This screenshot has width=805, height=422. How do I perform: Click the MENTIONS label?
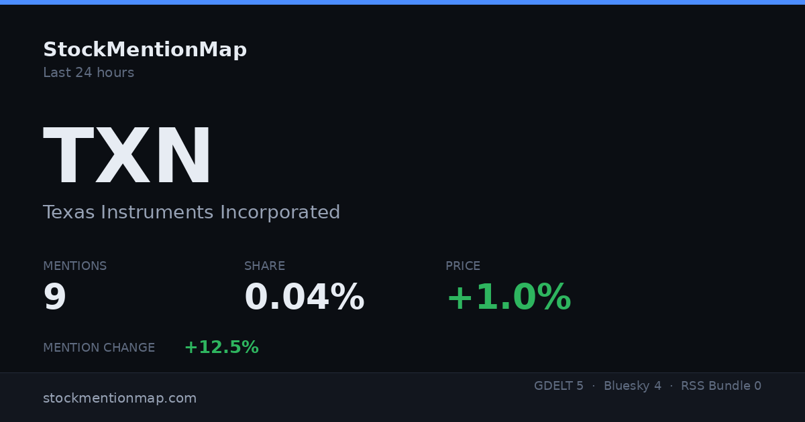pyautogui.click(x=74, y=266)
